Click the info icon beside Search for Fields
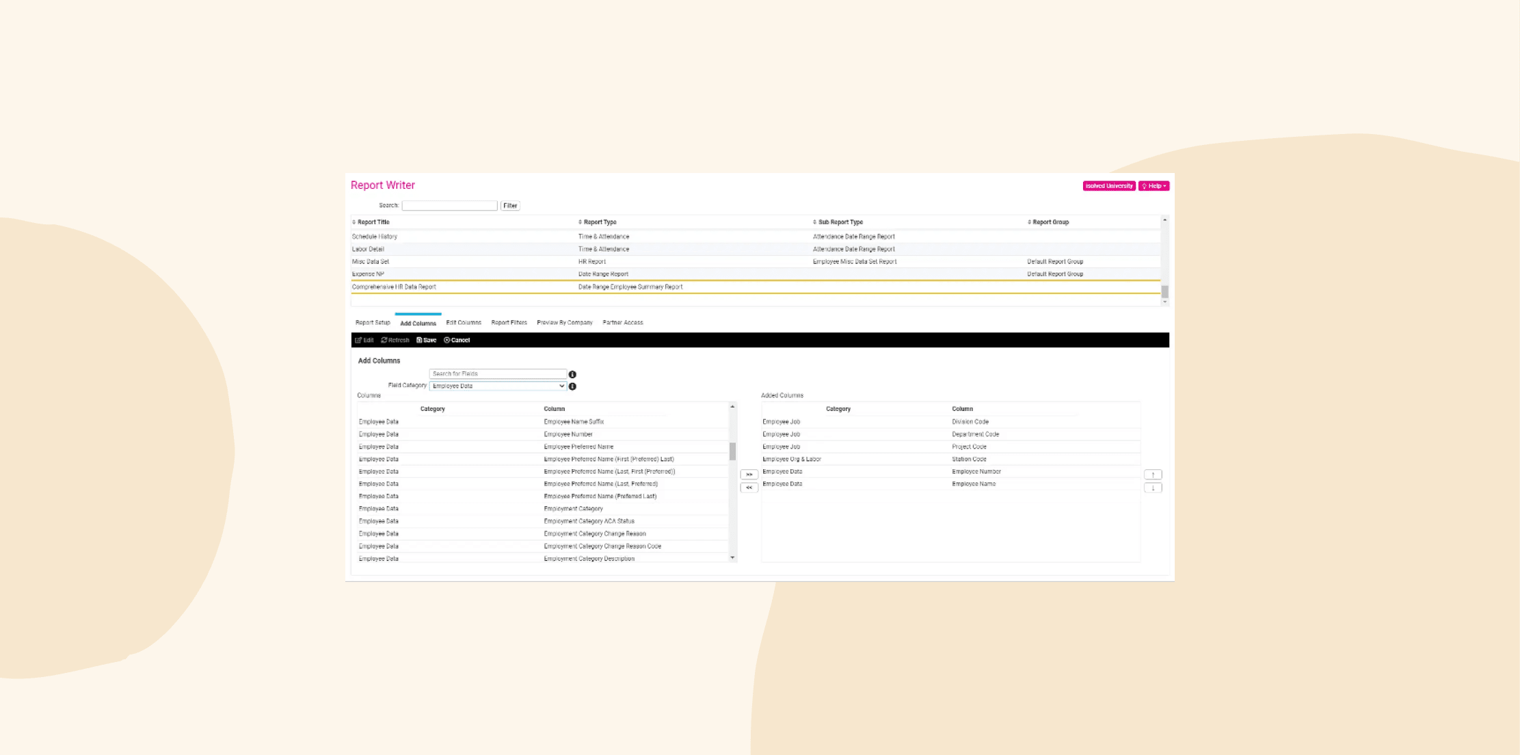The height and width of the screenshot is (755, 1520). click(572, 374)
